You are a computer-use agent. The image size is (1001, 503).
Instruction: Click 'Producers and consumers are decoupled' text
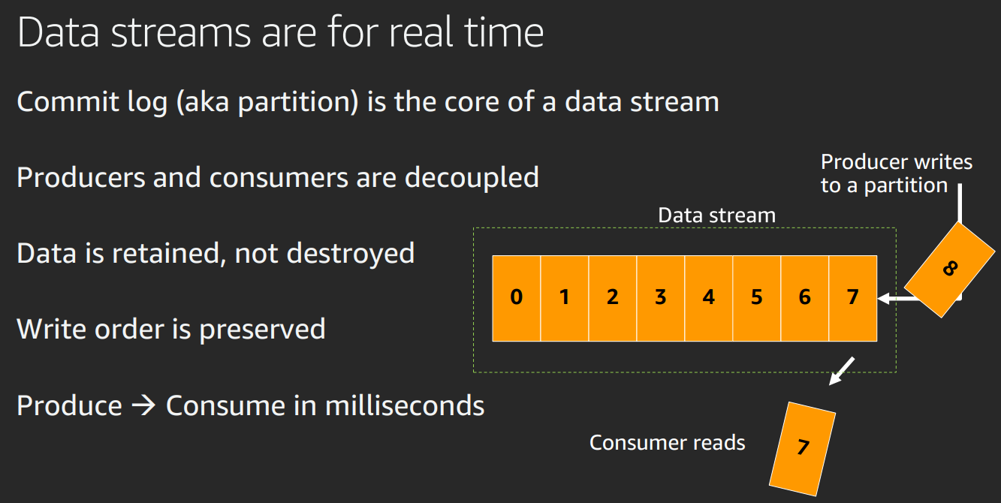[278, 177]
